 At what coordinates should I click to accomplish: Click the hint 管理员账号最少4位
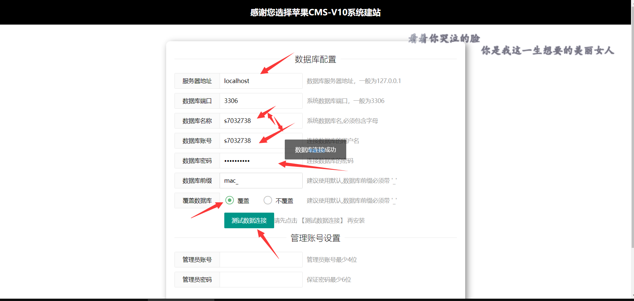[332, 259]
